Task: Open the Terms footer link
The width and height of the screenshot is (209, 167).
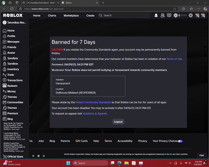Action: click(x=108, y=141)
